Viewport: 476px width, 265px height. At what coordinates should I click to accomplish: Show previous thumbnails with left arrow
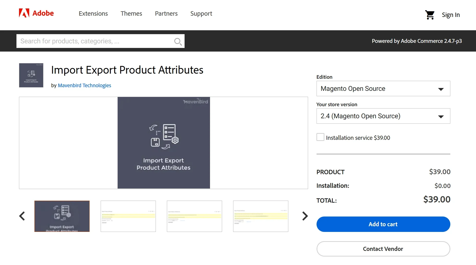[x=22, y=216]
